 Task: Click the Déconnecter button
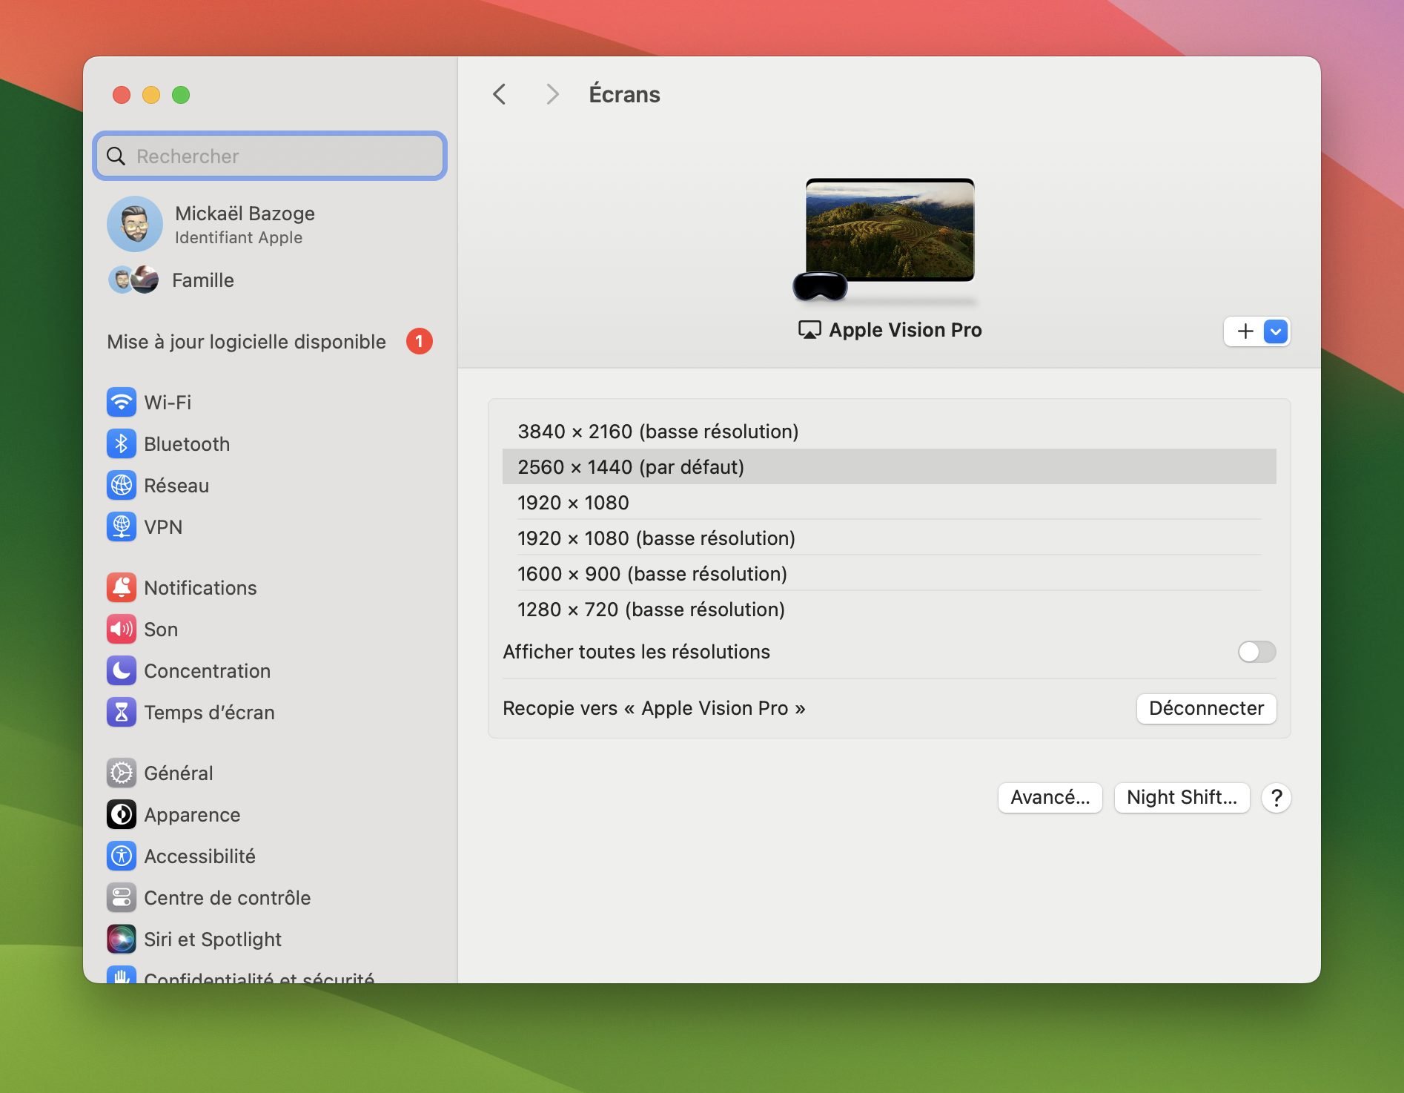click(1207, 708)
